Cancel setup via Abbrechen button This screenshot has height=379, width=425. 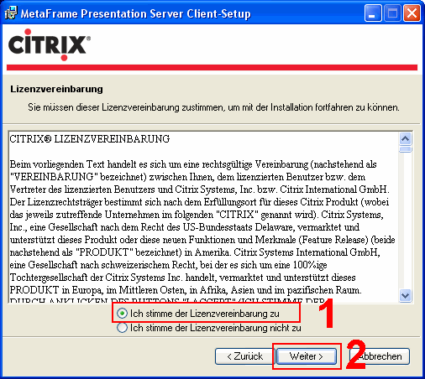(x=380, y=356)
